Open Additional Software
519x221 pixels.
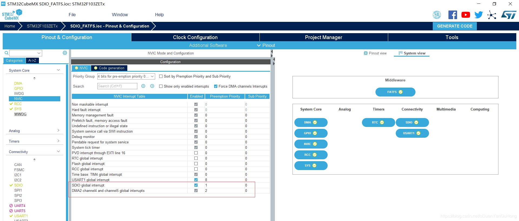click(208, 45)
